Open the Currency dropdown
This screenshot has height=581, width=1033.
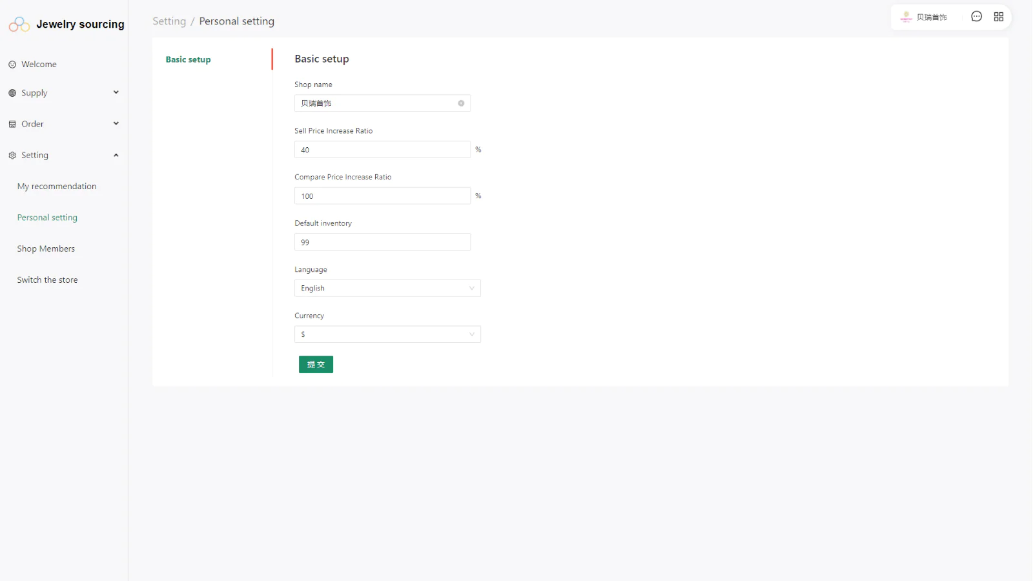(387, 334)
